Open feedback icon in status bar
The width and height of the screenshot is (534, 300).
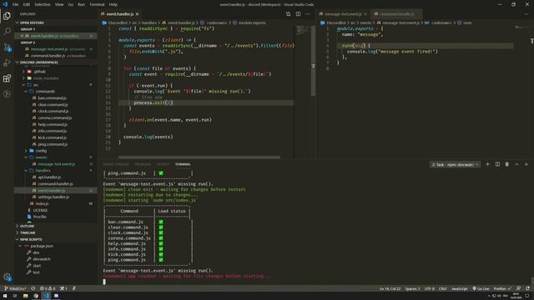coord(518,288)
